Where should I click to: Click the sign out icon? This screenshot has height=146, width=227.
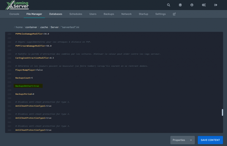[x=215, y=5]
